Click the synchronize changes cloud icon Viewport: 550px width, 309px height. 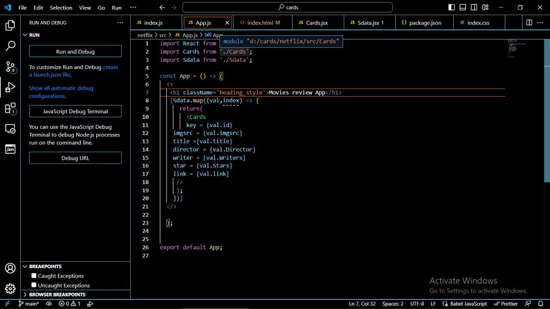point(49,304)
